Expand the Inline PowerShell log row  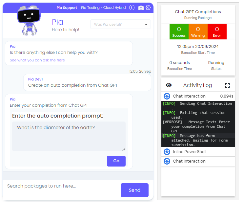[198, 152]
